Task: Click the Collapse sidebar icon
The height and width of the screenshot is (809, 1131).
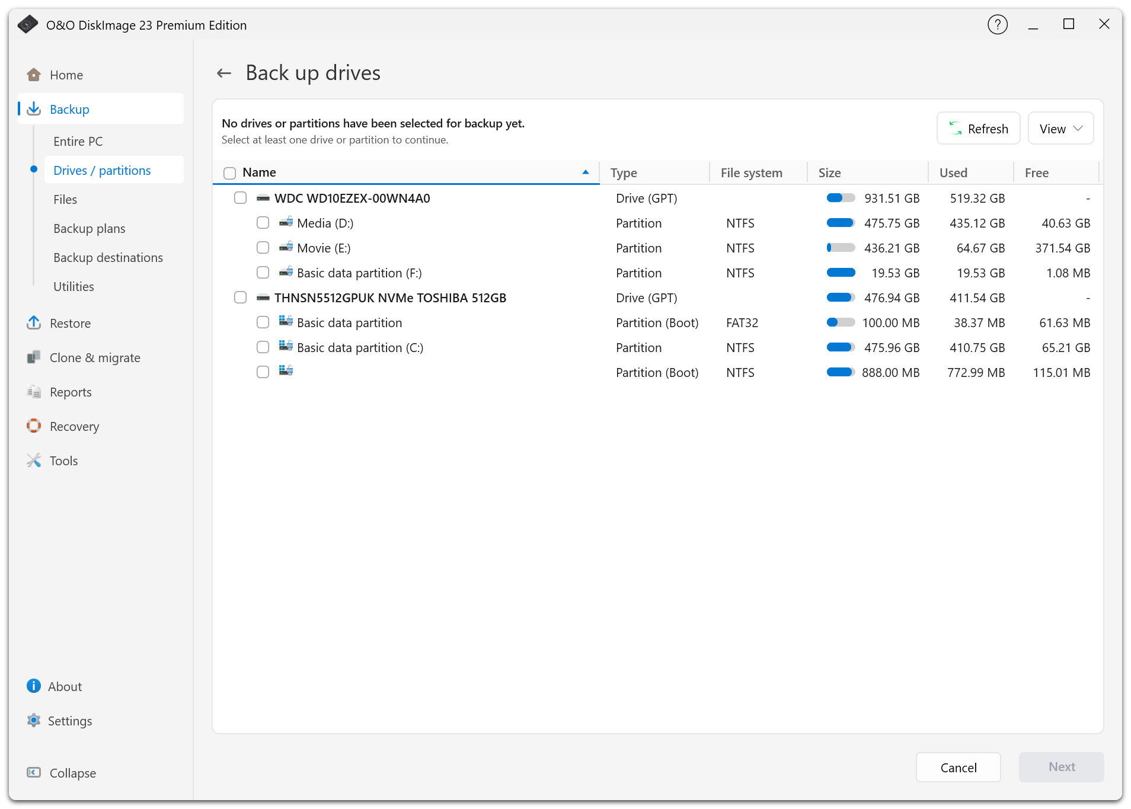Action: pyautogui.click(x=34, y=773)
